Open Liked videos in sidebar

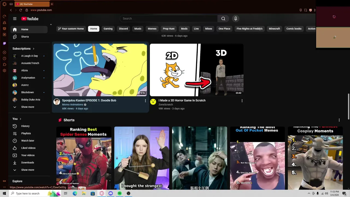coord(29,148)
